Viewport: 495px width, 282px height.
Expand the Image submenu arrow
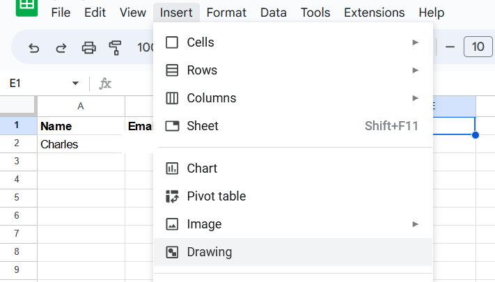click(x=416, y=224)
